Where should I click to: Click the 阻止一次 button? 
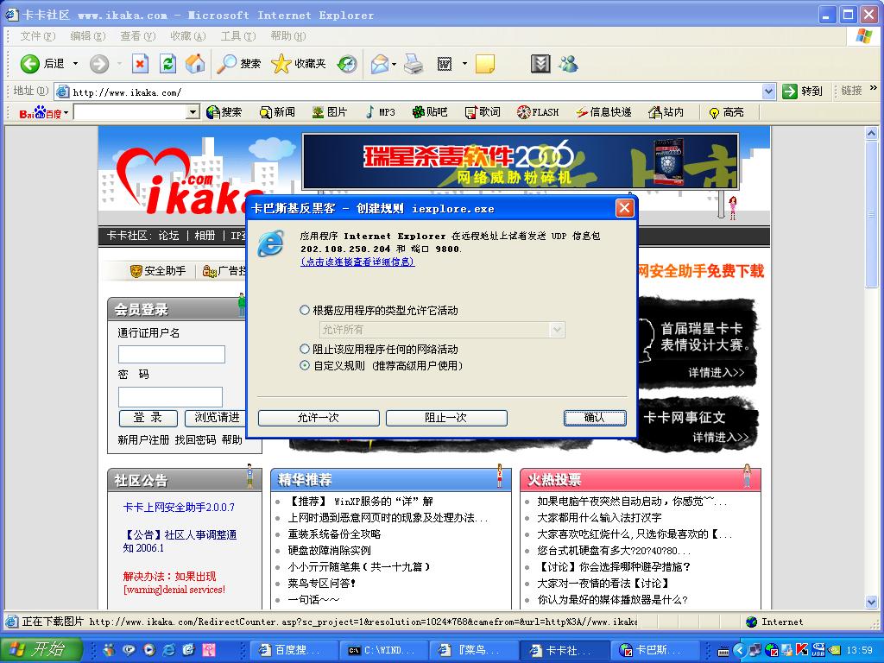pos(446,418)
